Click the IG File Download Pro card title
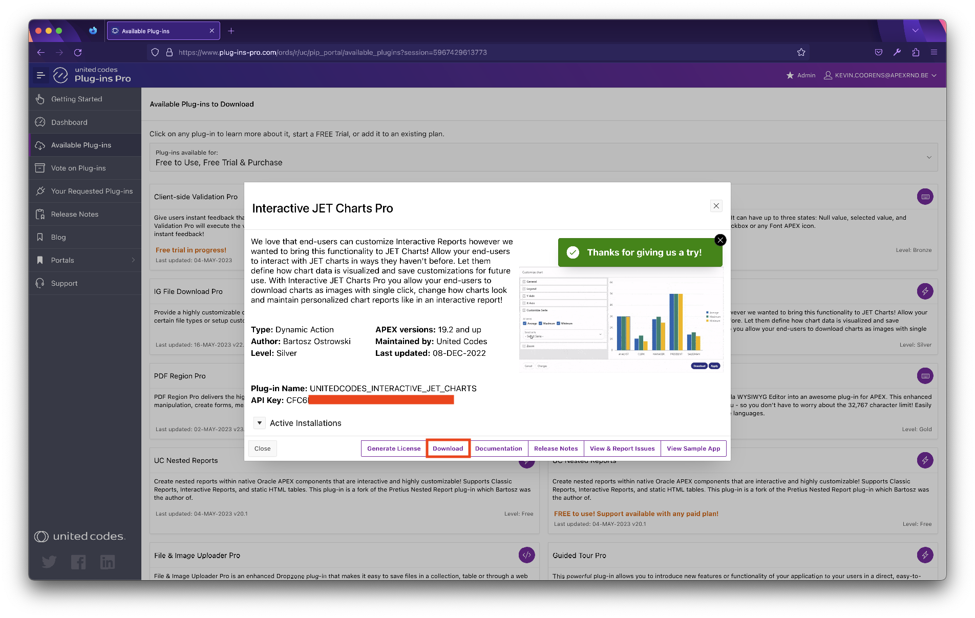This screenshot has height=618, width=975. pos(188,291)
